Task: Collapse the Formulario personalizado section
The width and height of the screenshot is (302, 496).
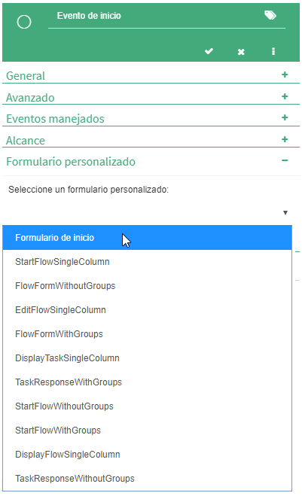Action: [x=285, y=160]
